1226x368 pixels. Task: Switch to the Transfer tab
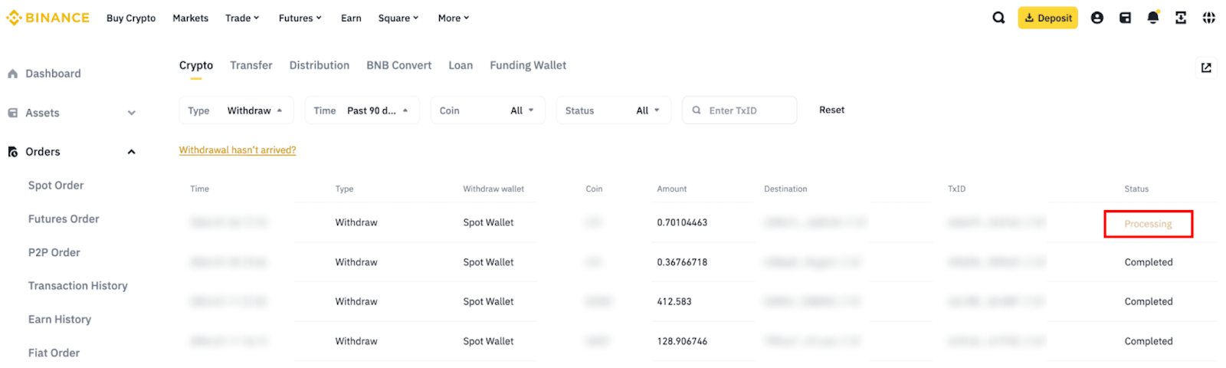251,65
